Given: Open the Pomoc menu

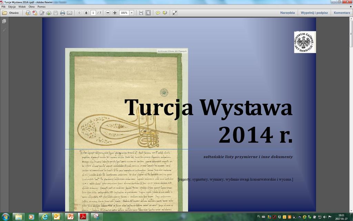Looking at the screenshot, I should click(x=41, y=7).
